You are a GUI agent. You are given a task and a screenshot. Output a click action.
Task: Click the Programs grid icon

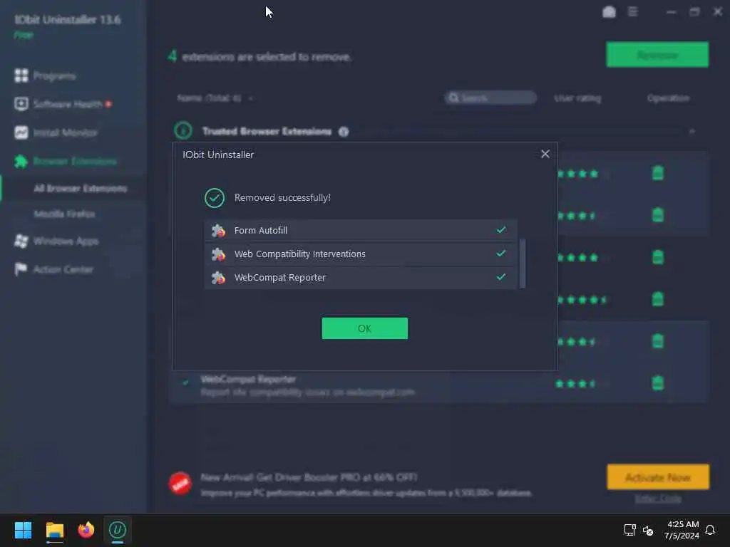pos(21,75)
